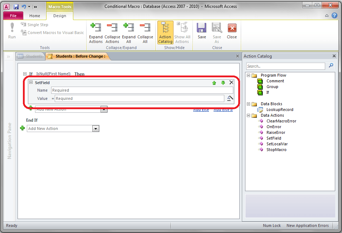
Task: Open the Expression Builder beside the Value field
Action: coord(230,98)
